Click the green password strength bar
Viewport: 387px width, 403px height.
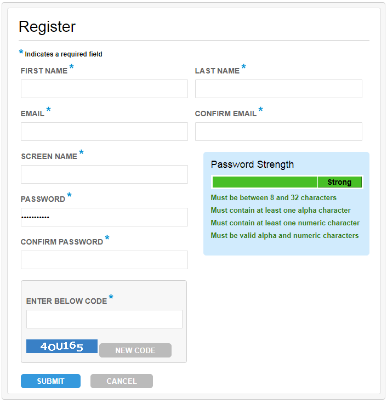265,182
